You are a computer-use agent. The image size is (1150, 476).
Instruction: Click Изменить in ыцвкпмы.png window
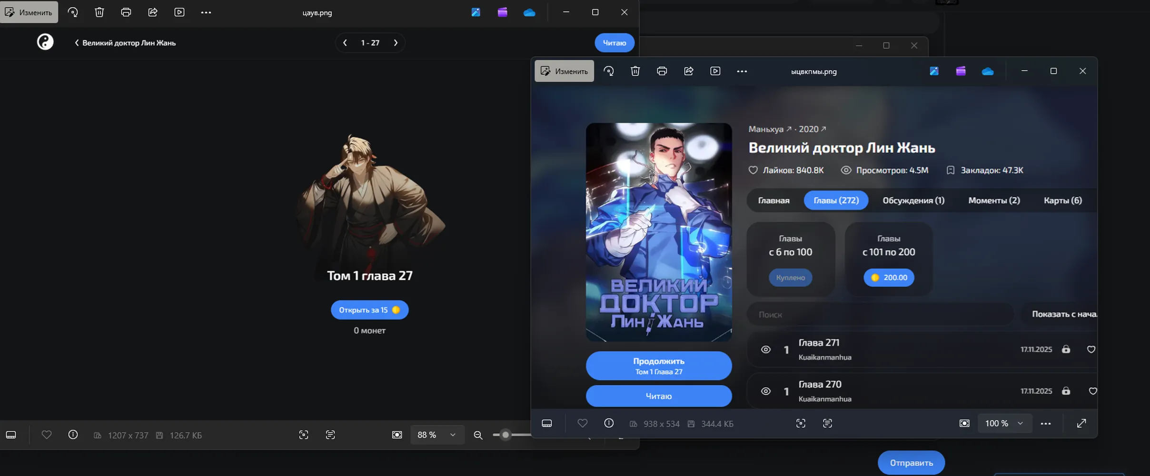tap(565, 71)
